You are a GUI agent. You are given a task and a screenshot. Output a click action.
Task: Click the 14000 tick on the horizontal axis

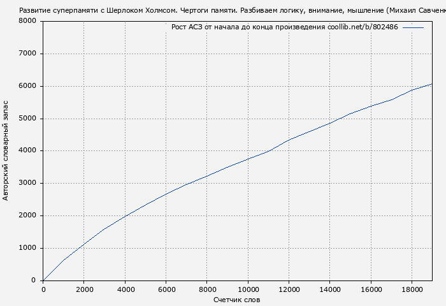329,289
